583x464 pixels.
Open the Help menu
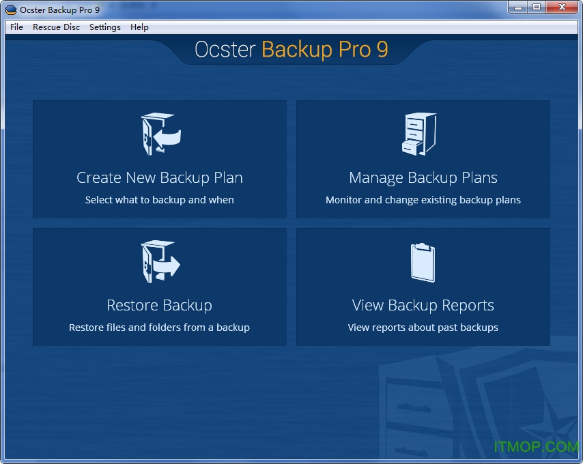(x=139, y=27)
